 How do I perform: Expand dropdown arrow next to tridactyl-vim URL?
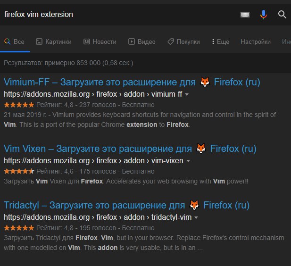click(196, 217)
